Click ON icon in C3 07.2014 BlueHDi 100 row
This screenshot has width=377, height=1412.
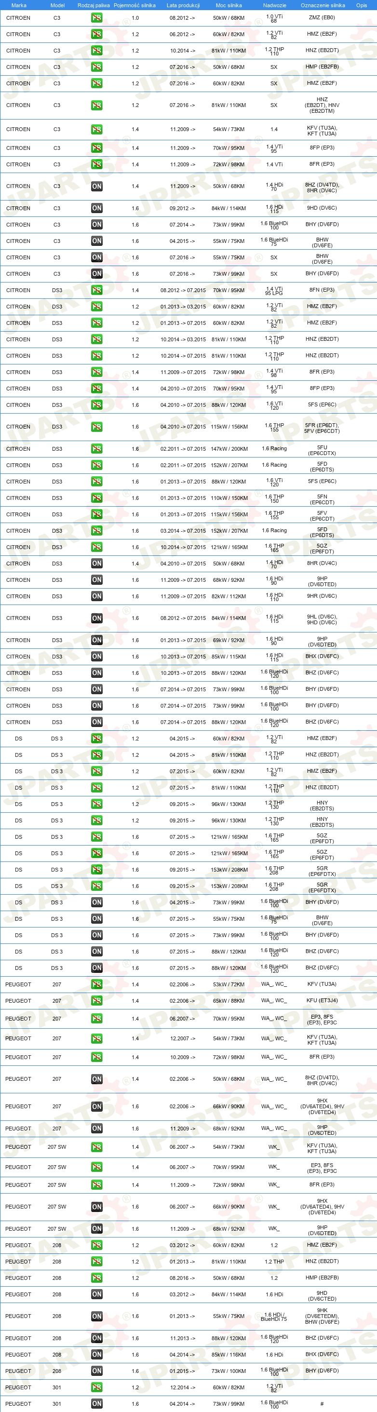tap(96, 225)
